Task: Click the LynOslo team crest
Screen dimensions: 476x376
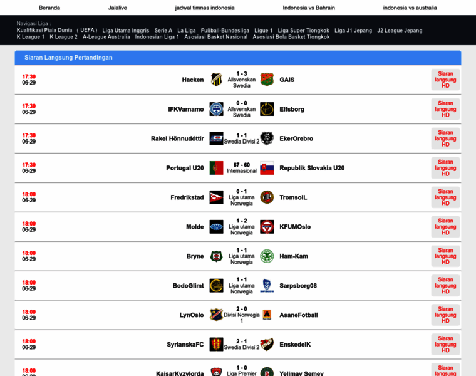Action: click(x=216, y=315)
